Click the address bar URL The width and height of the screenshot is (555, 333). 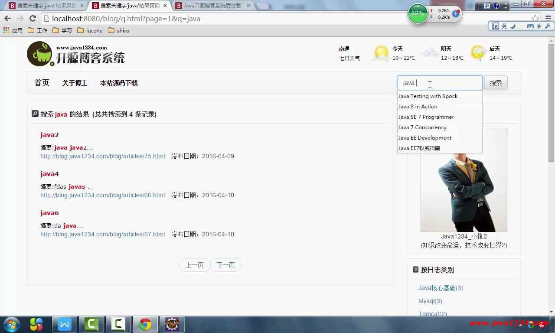point(126,19)
